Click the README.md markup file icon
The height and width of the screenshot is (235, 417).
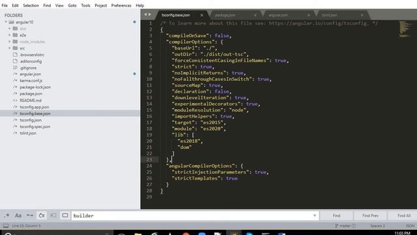15,100
